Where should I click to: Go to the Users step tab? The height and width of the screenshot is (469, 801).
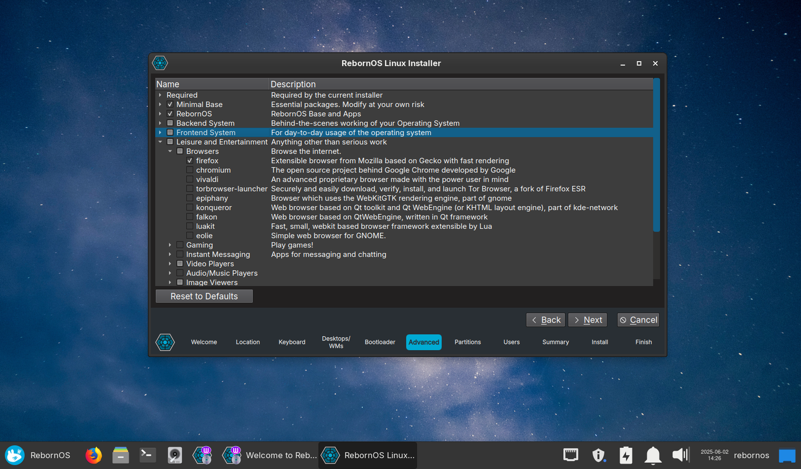tap(512, 342)
